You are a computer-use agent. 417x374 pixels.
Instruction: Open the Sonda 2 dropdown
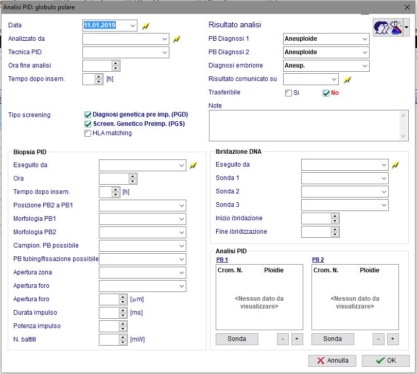pos(384,191)
